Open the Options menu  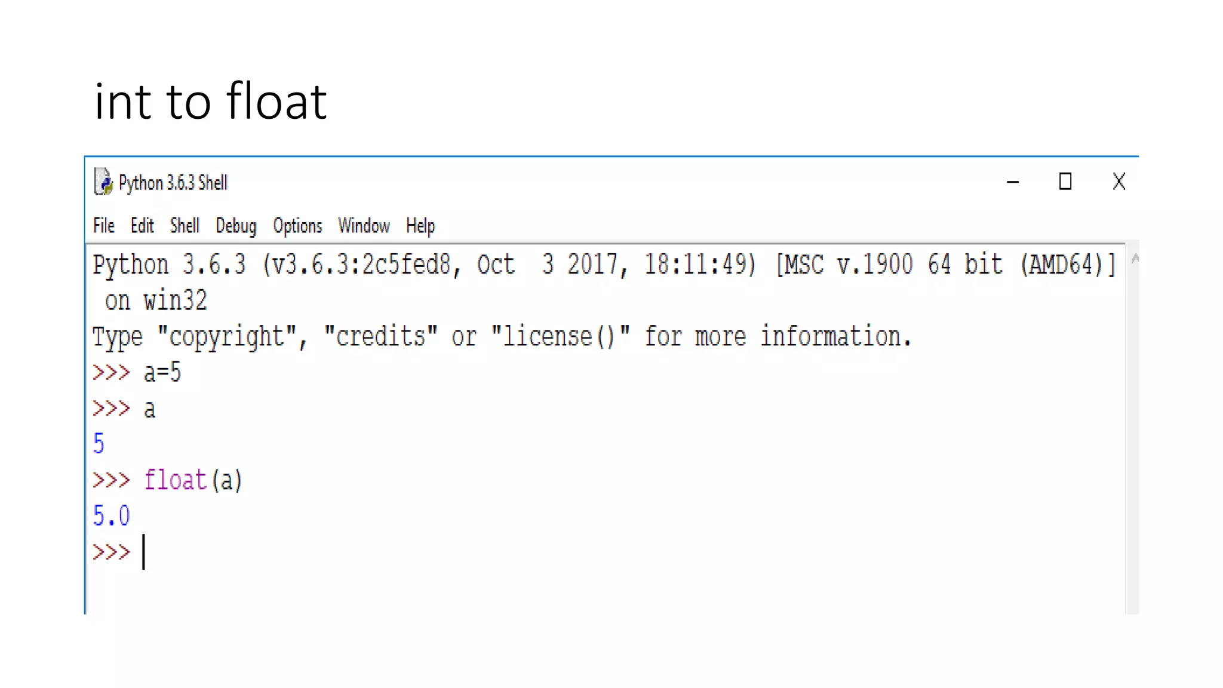297,226
